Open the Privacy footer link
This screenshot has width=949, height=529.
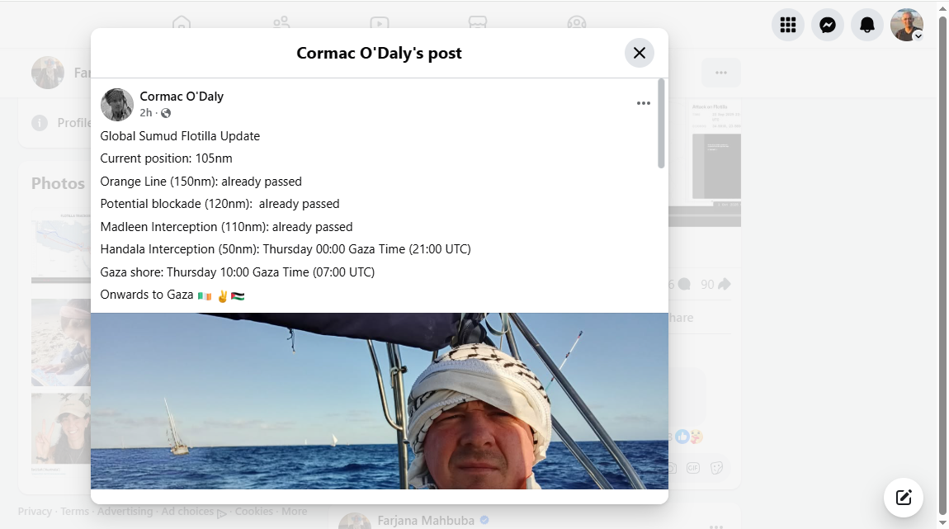click(x=35, y=512)
